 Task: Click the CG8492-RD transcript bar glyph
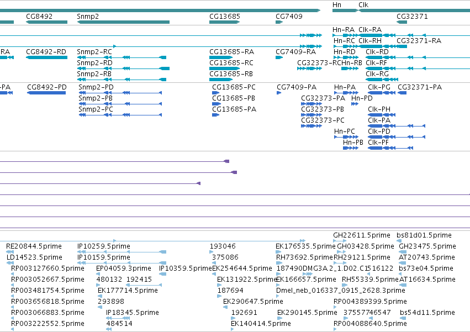point(47,57)
